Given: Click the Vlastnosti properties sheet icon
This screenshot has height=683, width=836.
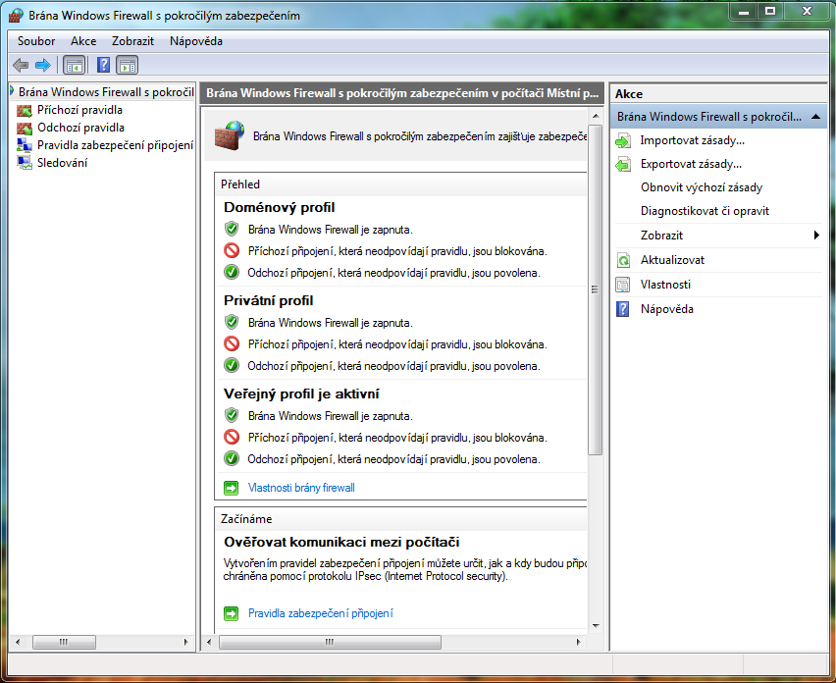Looking at the screenshot, I should coord(623,285).
